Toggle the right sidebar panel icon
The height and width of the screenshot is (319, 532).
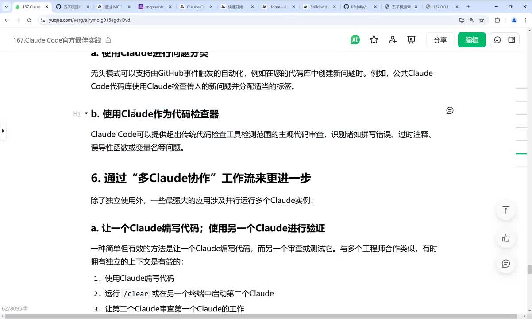click(512, 40)
